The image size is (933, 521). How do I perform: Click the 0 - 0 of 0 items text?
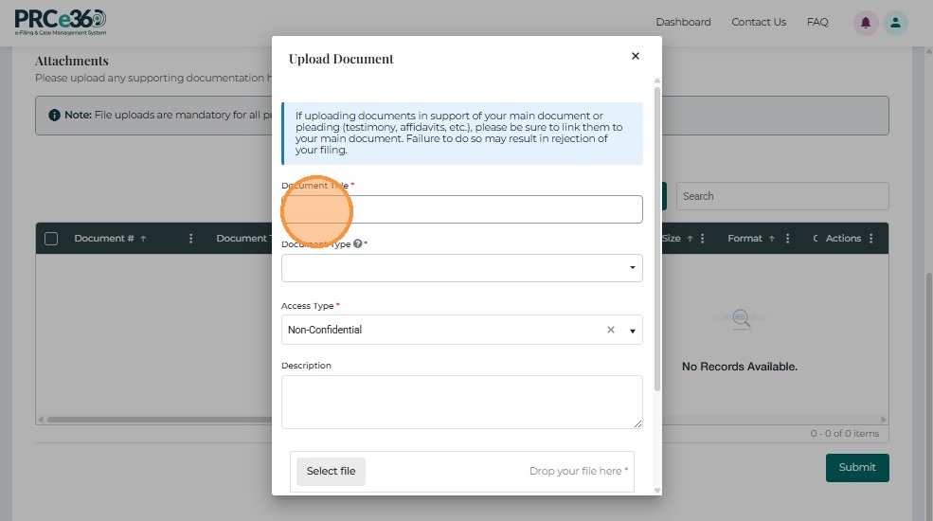(844, 434)
